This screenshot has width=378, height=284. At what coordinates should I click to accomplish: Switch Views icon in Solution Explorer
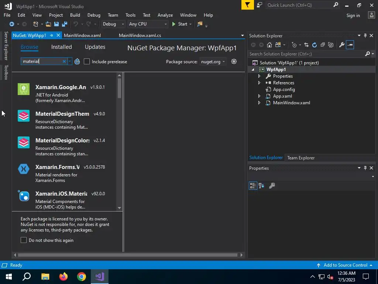[x=278, y=45]
